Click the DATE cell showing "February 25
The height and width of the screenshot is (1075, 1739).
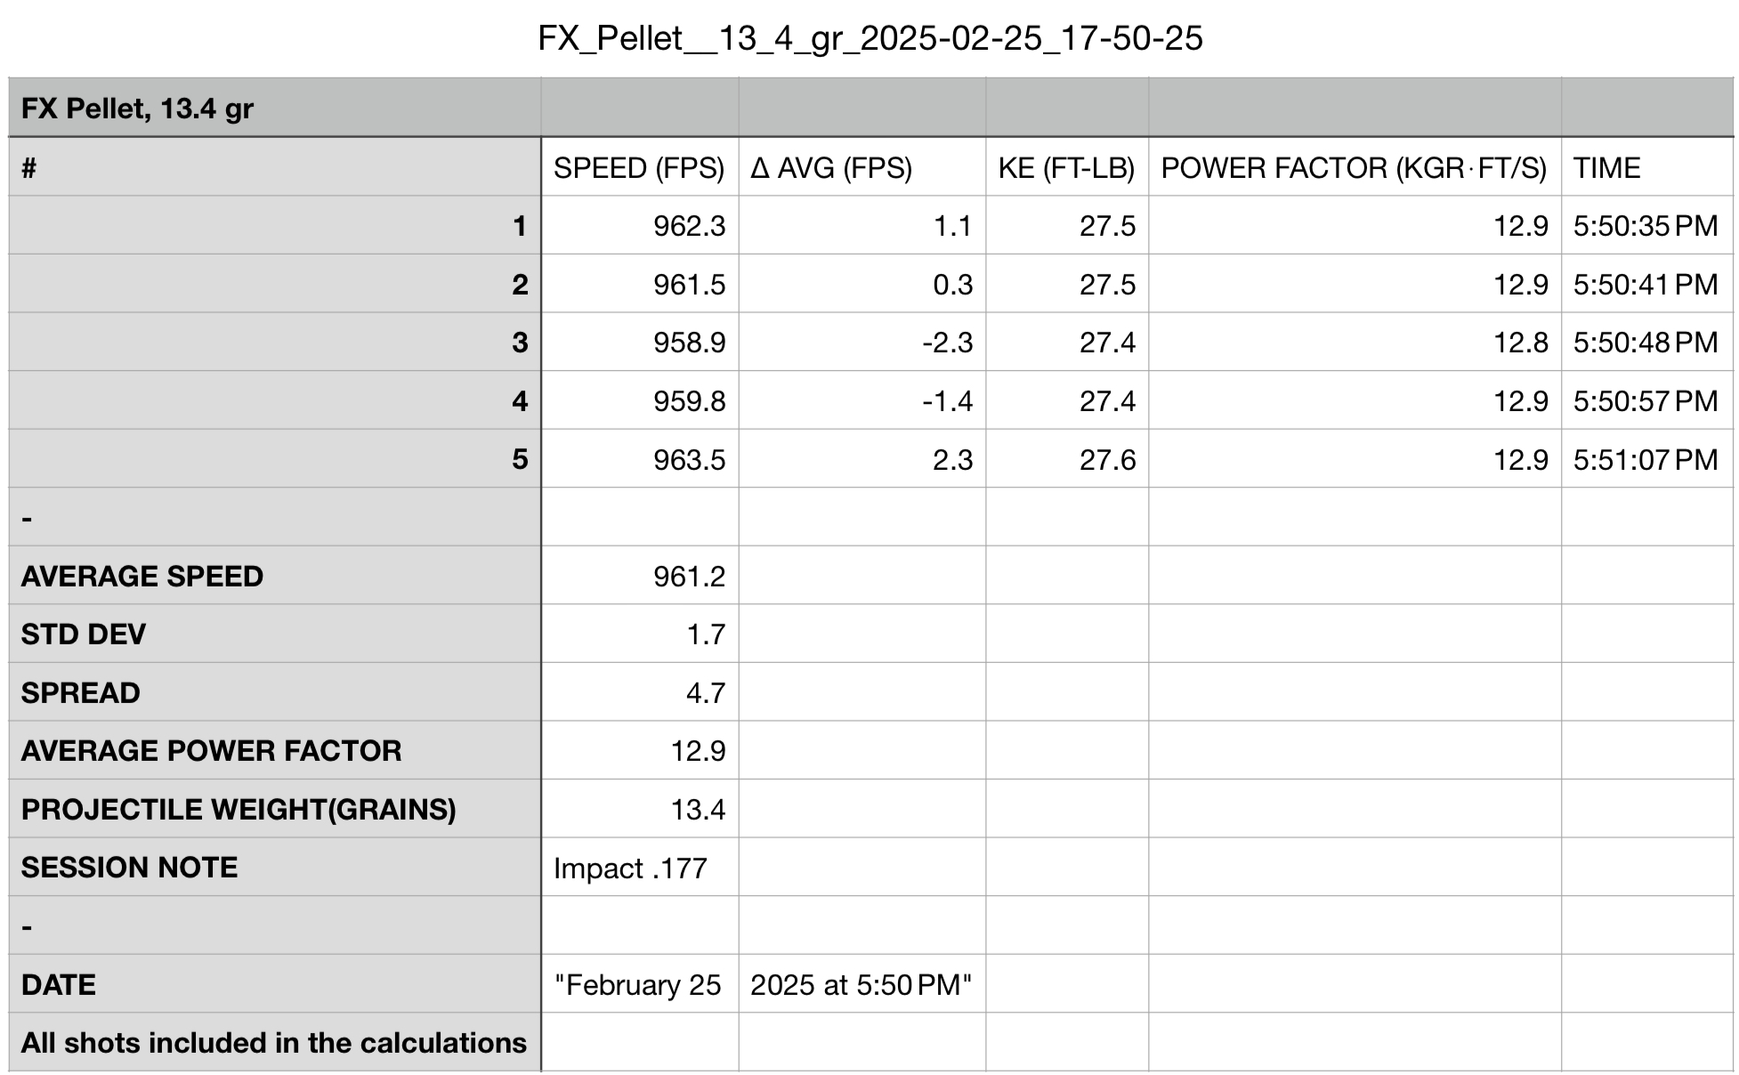pyautogui.click(x=639, y=984)
